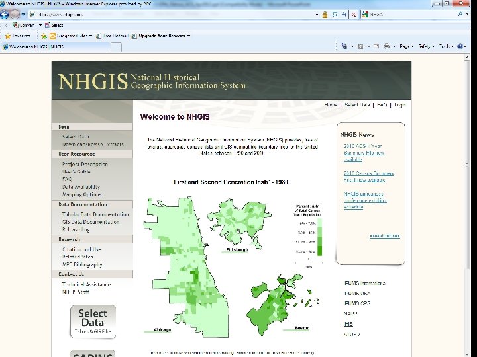Screen dimensions: 477x357
Task: Click the Home icon in the command bar
Action: [x=344, y=46]
